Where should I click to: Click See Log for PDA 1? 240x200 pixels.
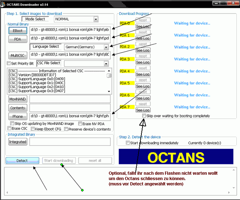[143, 38]
